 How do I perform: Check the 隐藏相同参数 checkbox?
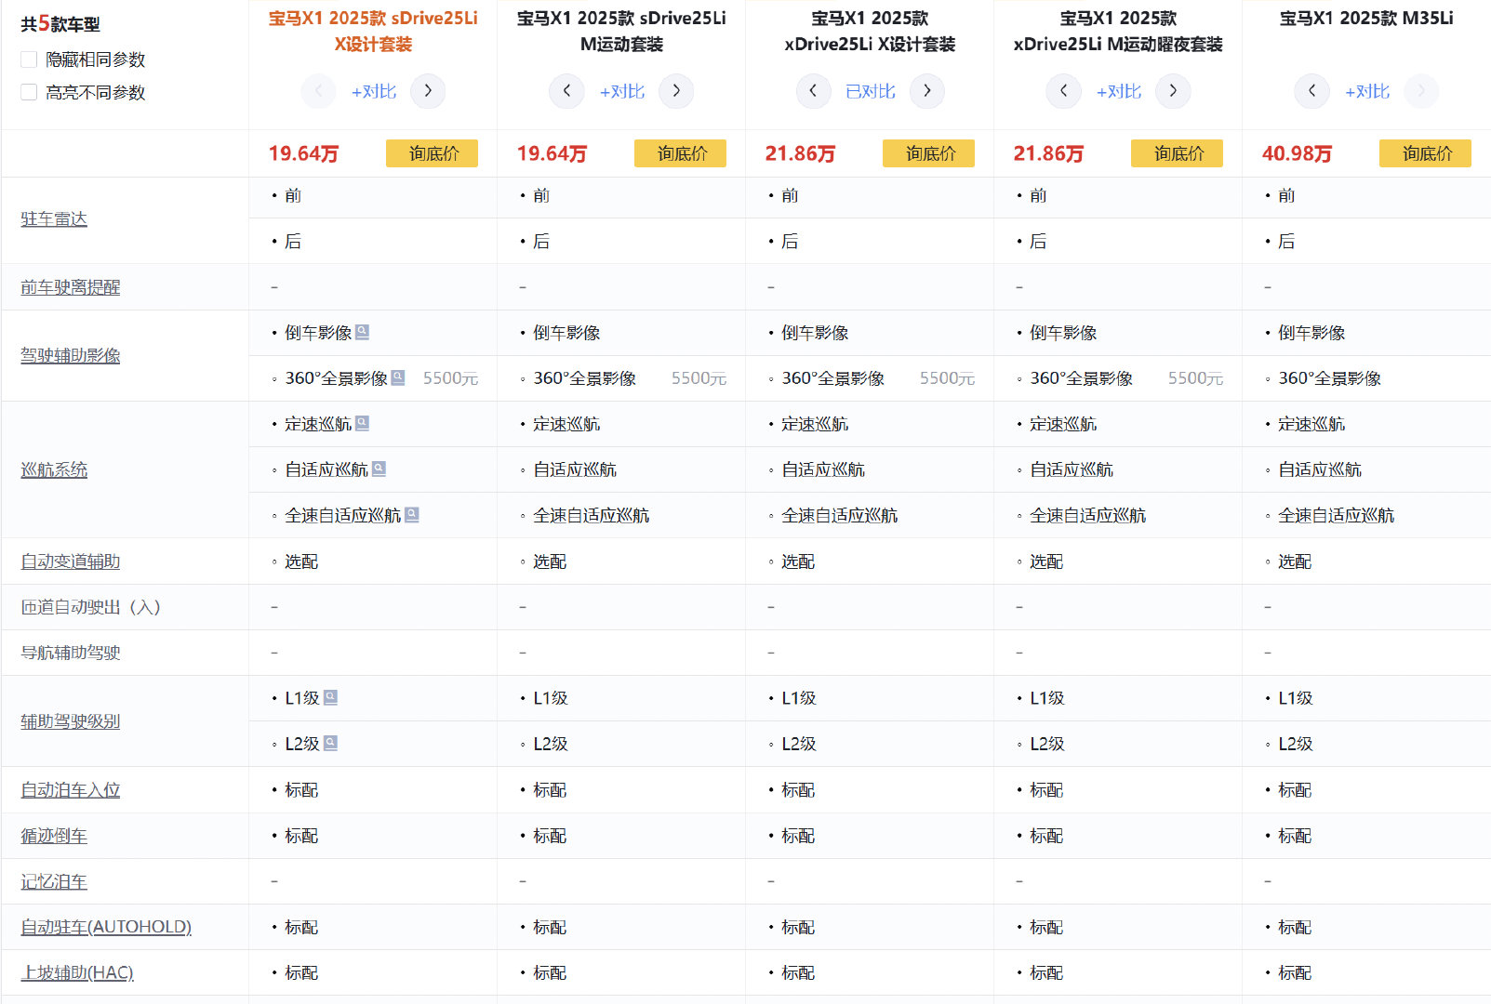pyautogui.click(x=29, y=59)
